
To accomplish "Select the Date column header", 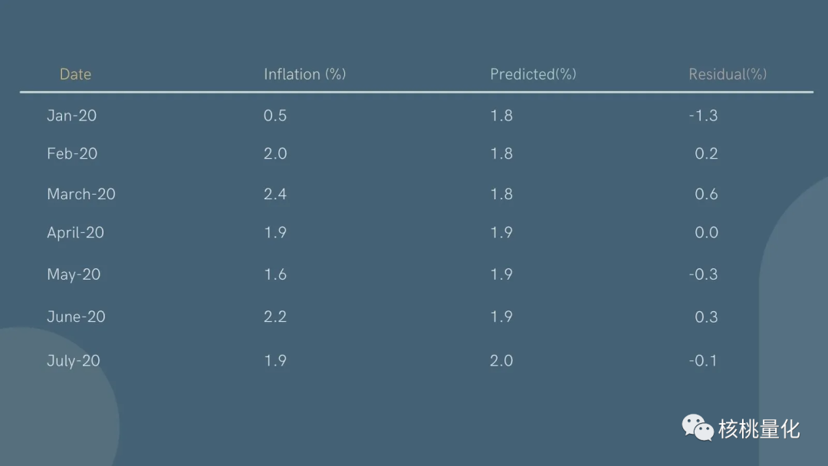I will [75, 74].
